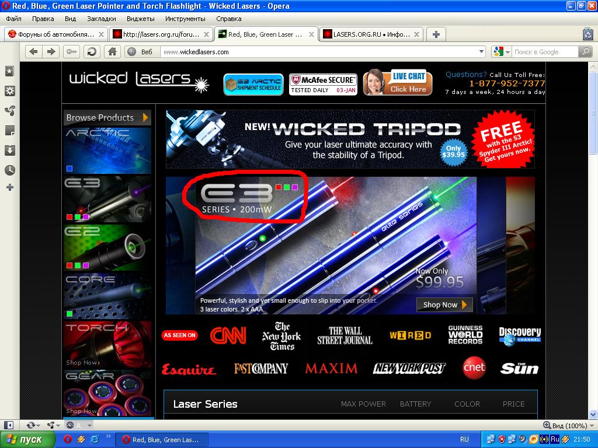
Task: Open the Вид (100%) zoom dropdown
Action: [x=569, y=425]
